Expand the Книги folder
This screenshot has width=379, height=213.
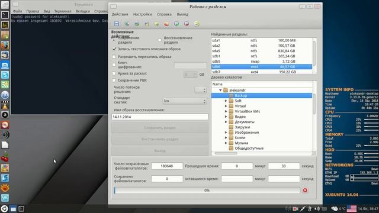coord(226,138)
